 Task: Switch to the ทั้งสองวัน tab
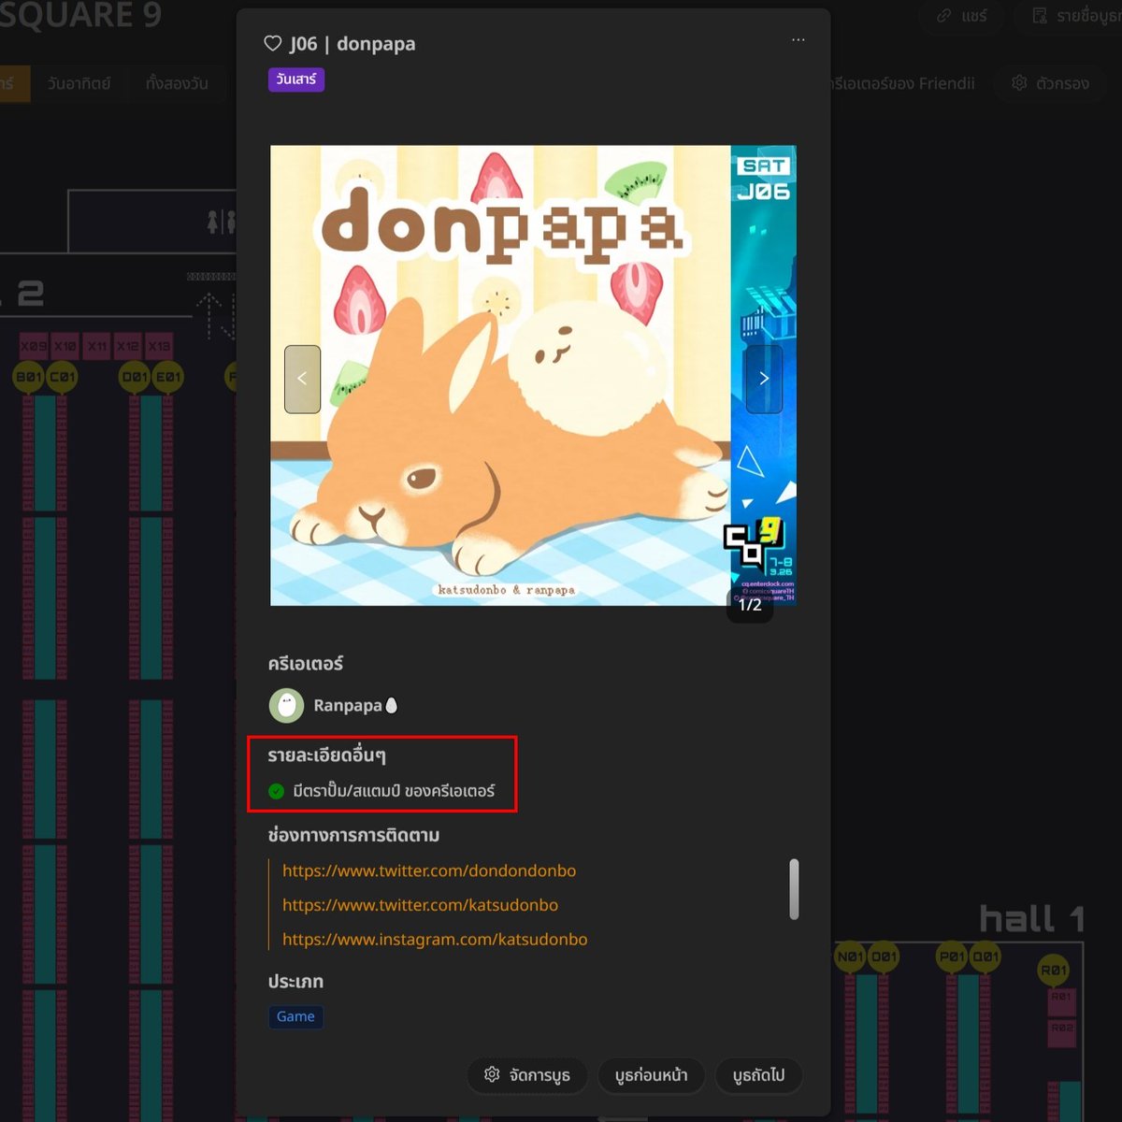tap(177, 83)
